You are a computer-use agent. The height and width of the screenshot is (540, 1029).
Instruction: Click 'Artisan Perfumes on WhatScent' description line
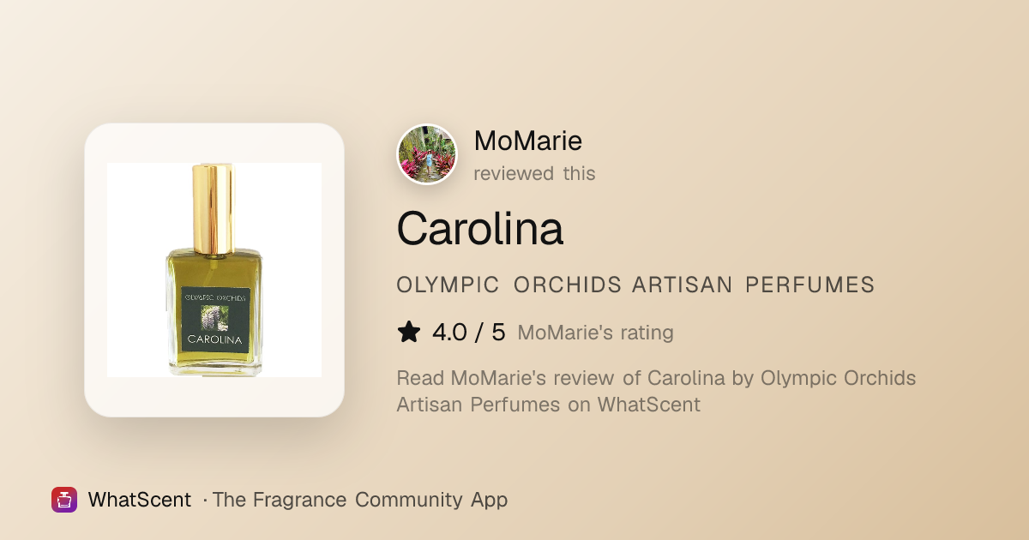point(549,405)
